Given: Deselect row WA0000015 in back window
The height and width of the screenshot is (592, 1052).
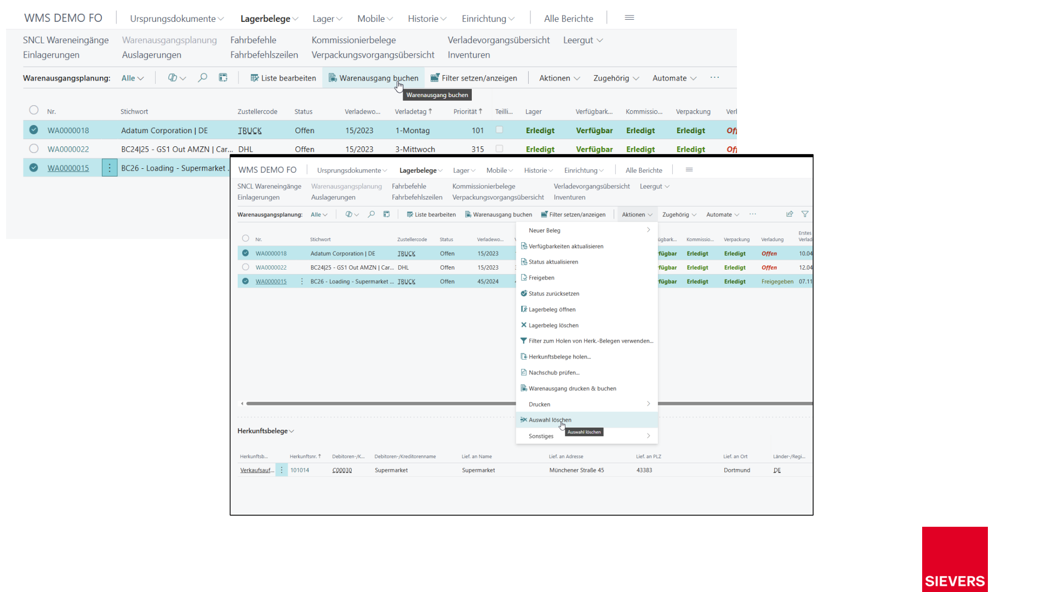Looking at the screenshot, I should tap(34, 168).
